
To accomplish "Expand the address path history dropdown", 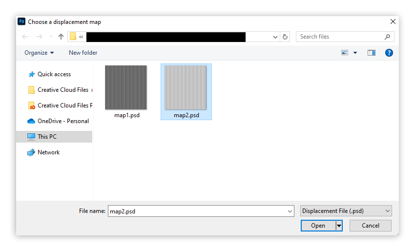I will click(275, 37).
